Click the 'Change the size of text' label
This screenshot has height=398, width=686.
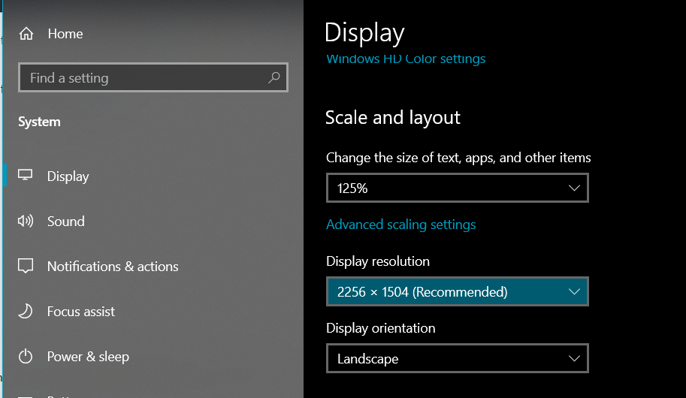click(458, 158)
